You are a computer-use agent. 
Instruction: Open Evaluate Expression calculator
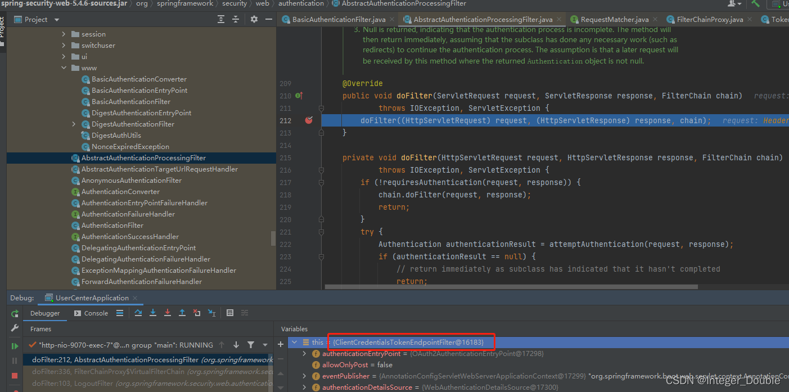(x=230, y=313)
